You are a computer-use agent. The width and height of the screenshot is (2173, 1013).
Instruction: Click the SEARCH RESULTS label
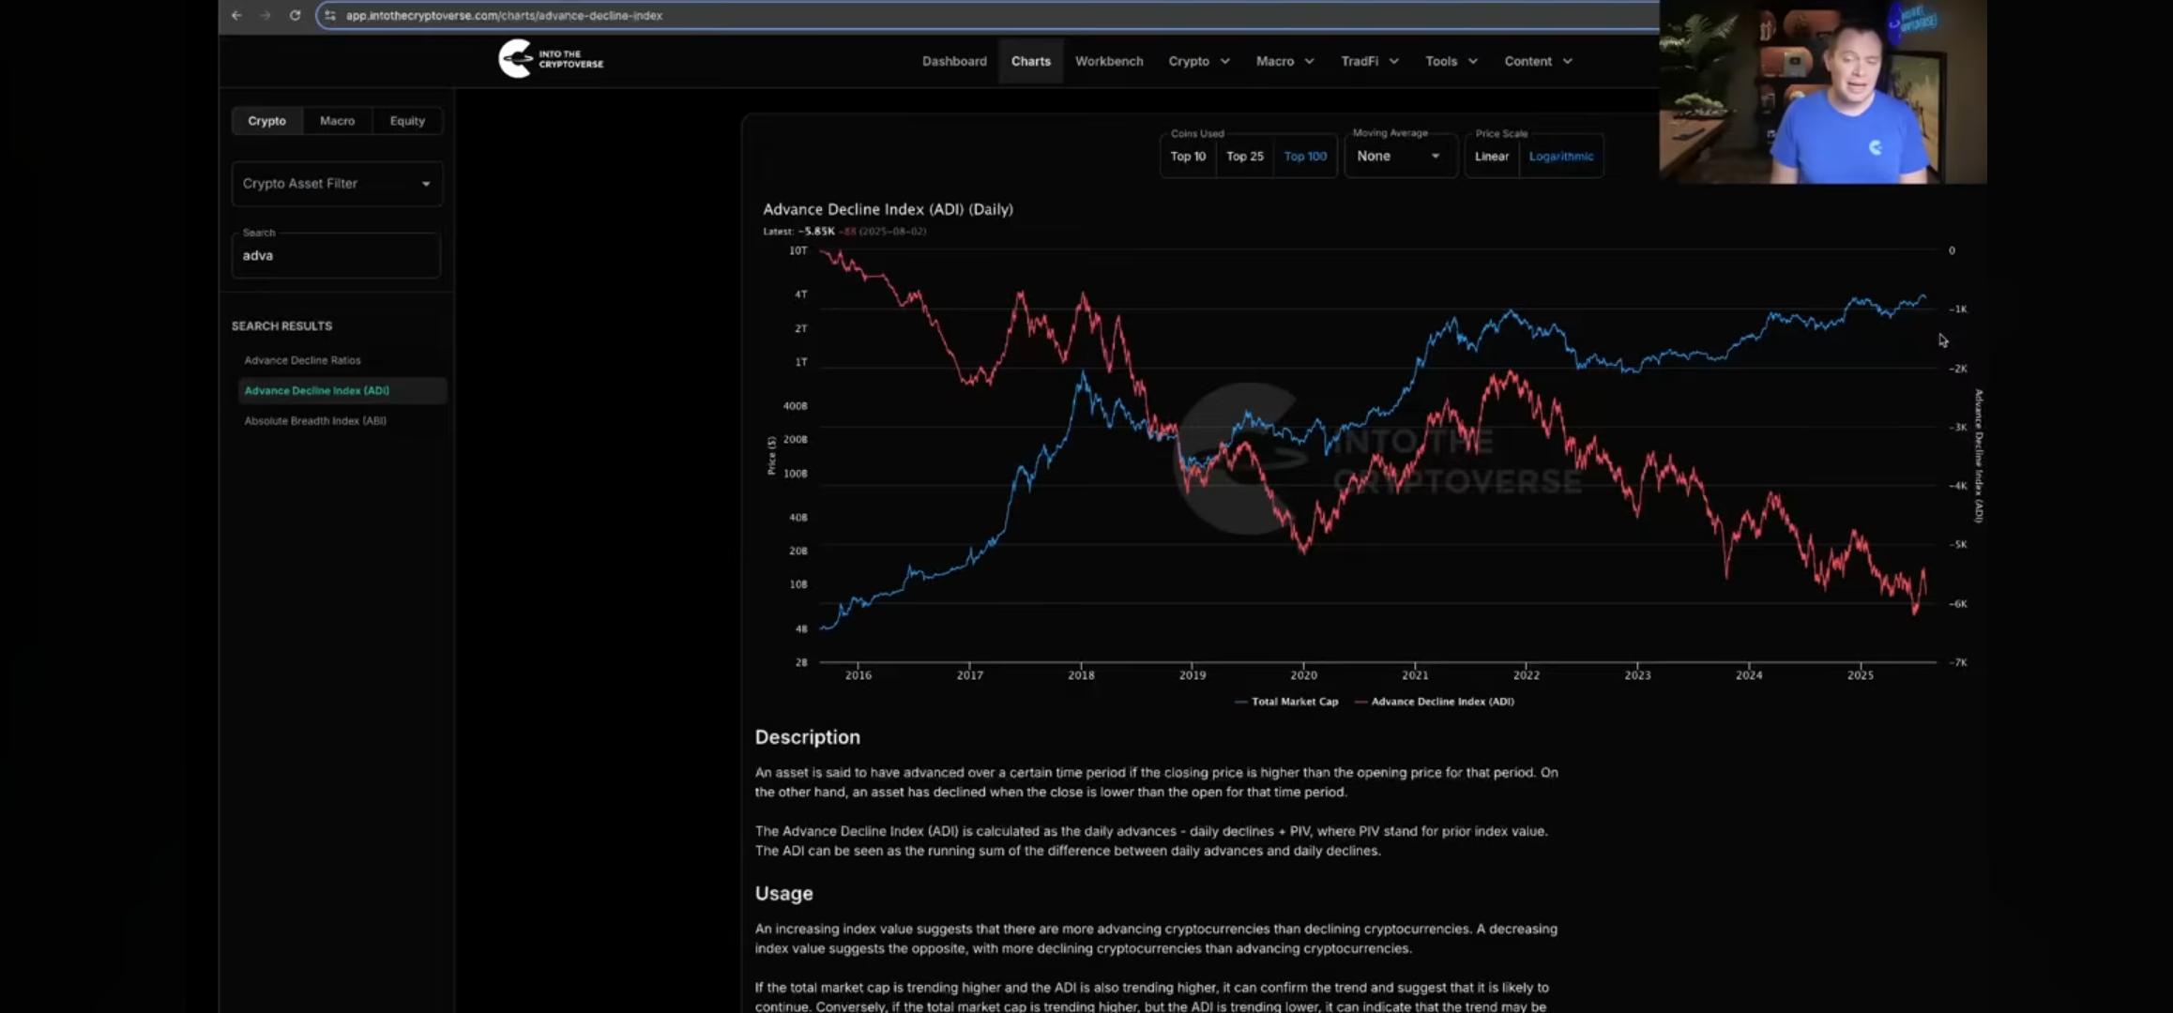tap(281, 326)
